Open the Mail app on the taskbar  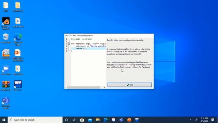tap(90, 120)
